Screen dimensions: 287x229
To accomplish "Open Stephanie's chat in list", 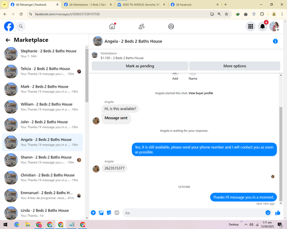I will click(x=42, y=54).
